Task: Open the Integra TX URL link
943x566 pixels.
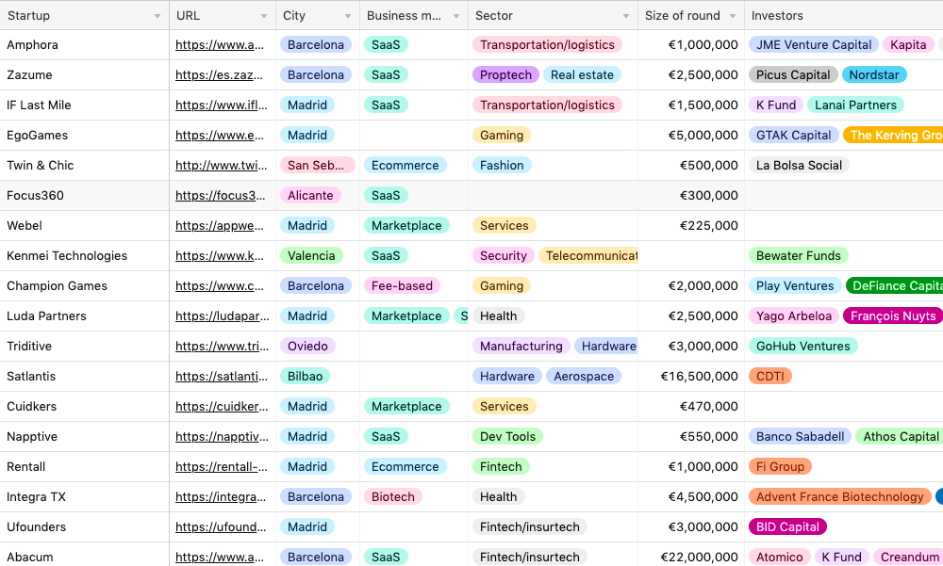Action: coord(221,497)
